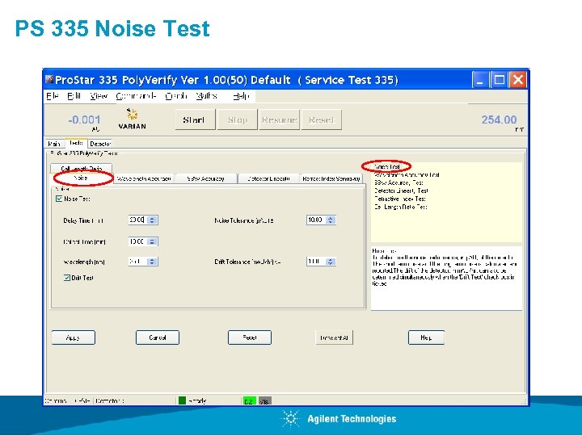Screen dimensions: 582x436
Task: Click the green D2 lamp indicator
Action: [x=249, y=401]
